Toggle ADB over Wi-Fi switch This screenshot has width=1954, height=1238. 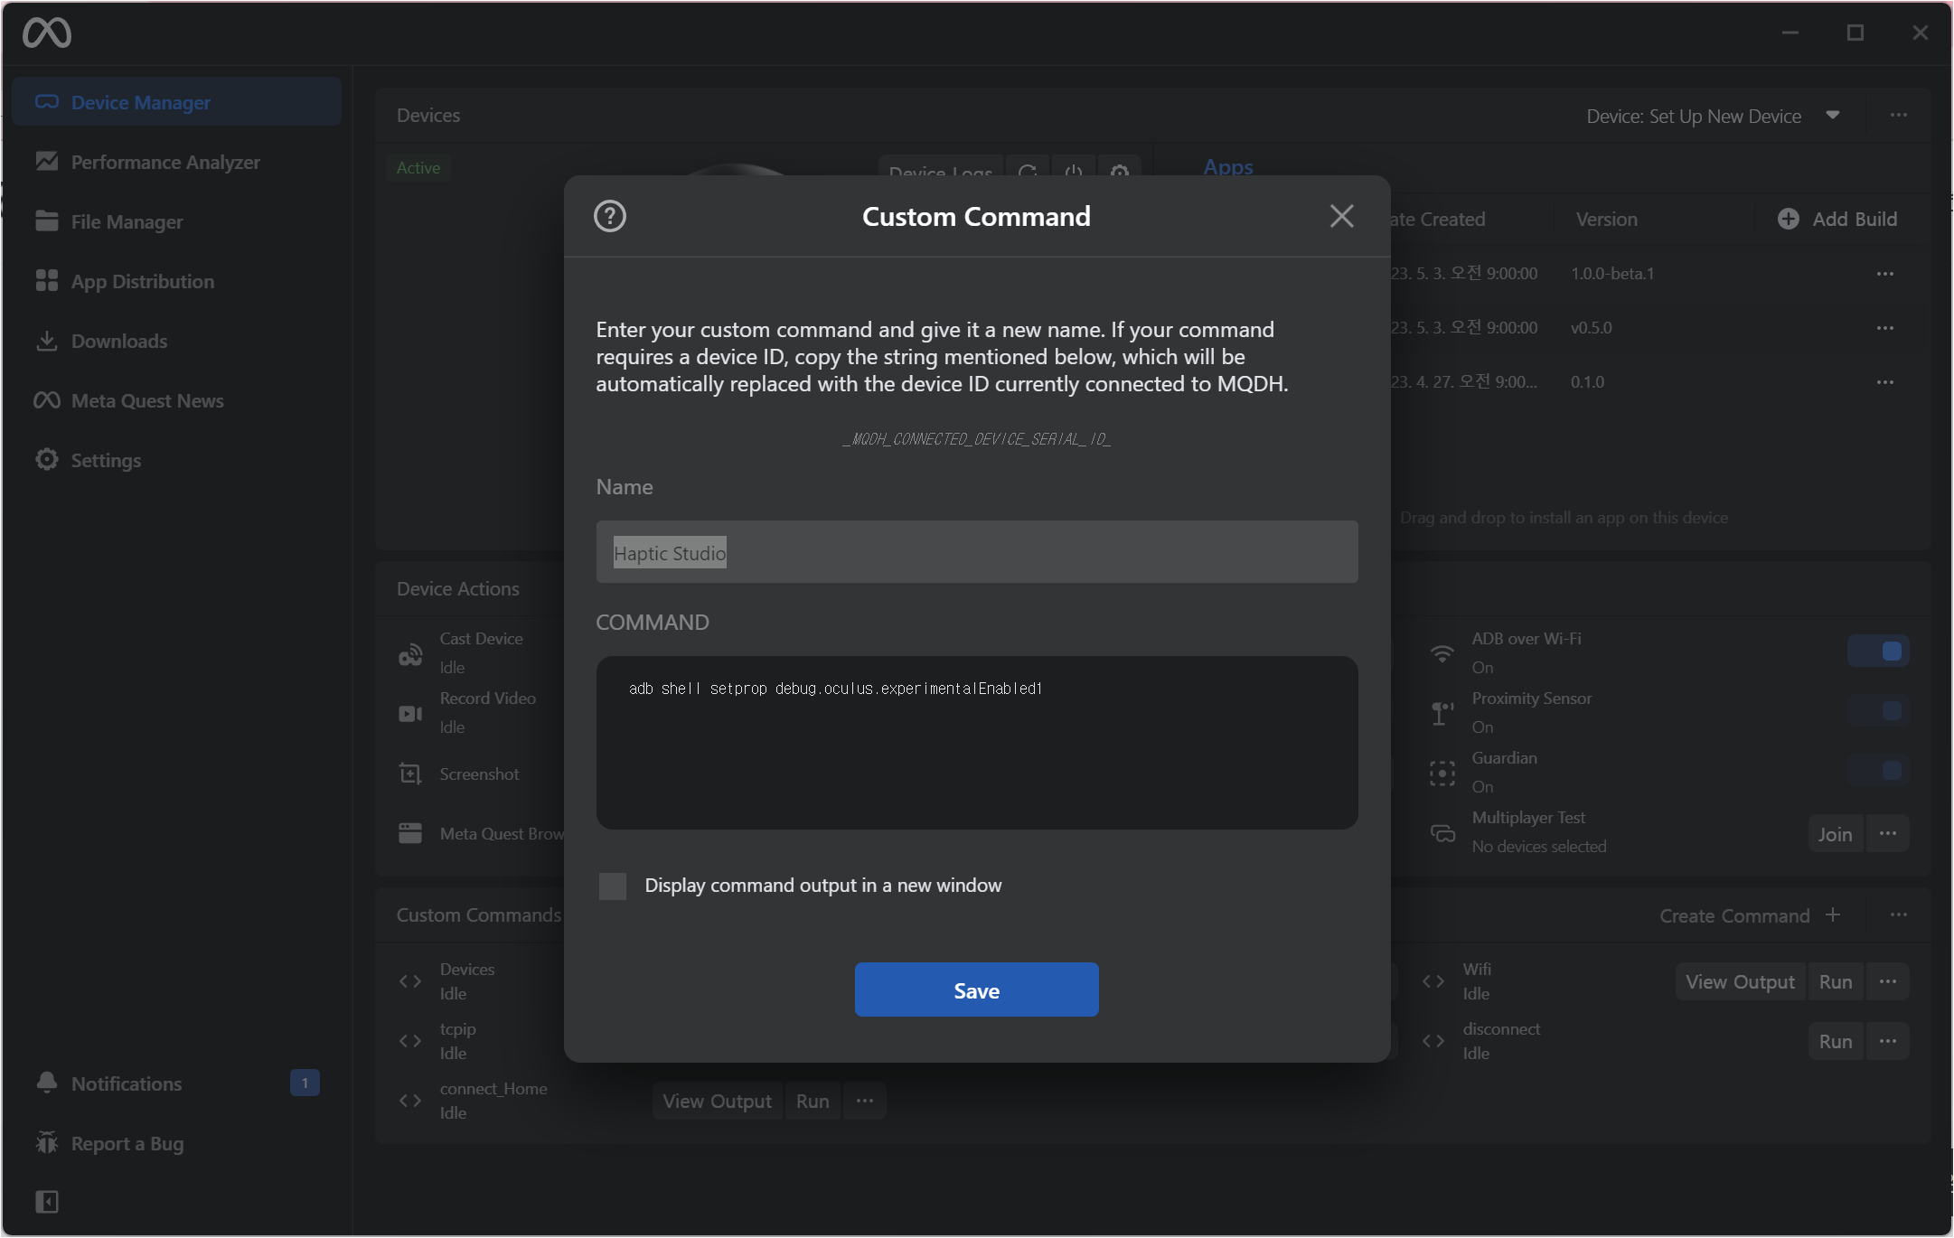1878,652
